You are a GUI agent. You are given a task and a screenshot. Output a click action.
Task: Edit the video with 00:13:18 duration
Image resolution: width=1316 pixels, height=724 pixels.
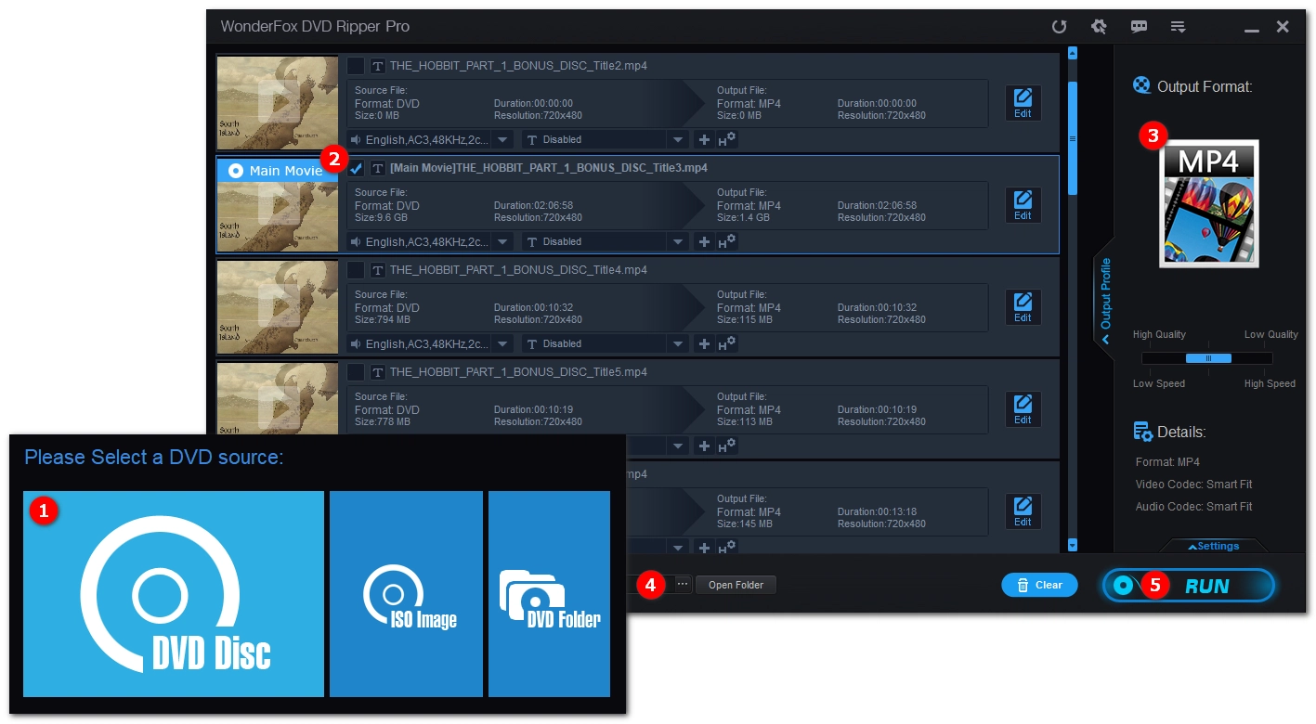click(x=1023, y=511)
